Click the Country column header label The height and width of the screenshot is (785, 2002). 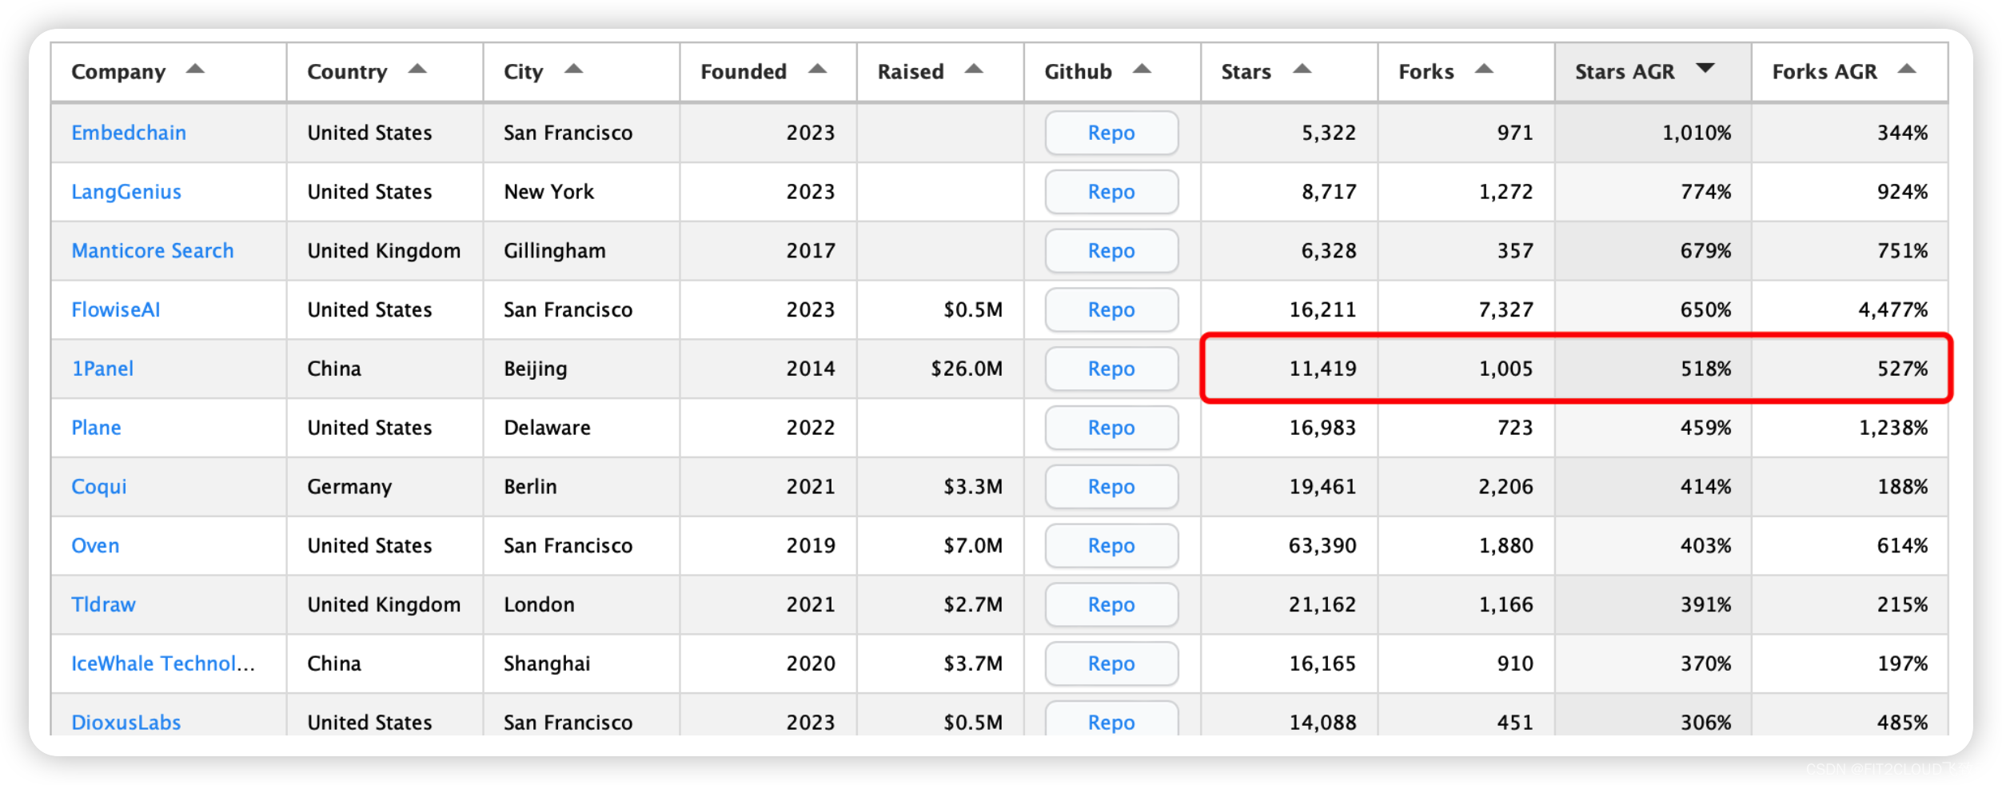tap(347, 72)
